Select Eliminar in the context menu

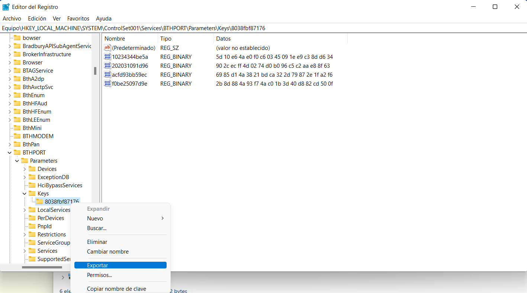tap(97, 242)
